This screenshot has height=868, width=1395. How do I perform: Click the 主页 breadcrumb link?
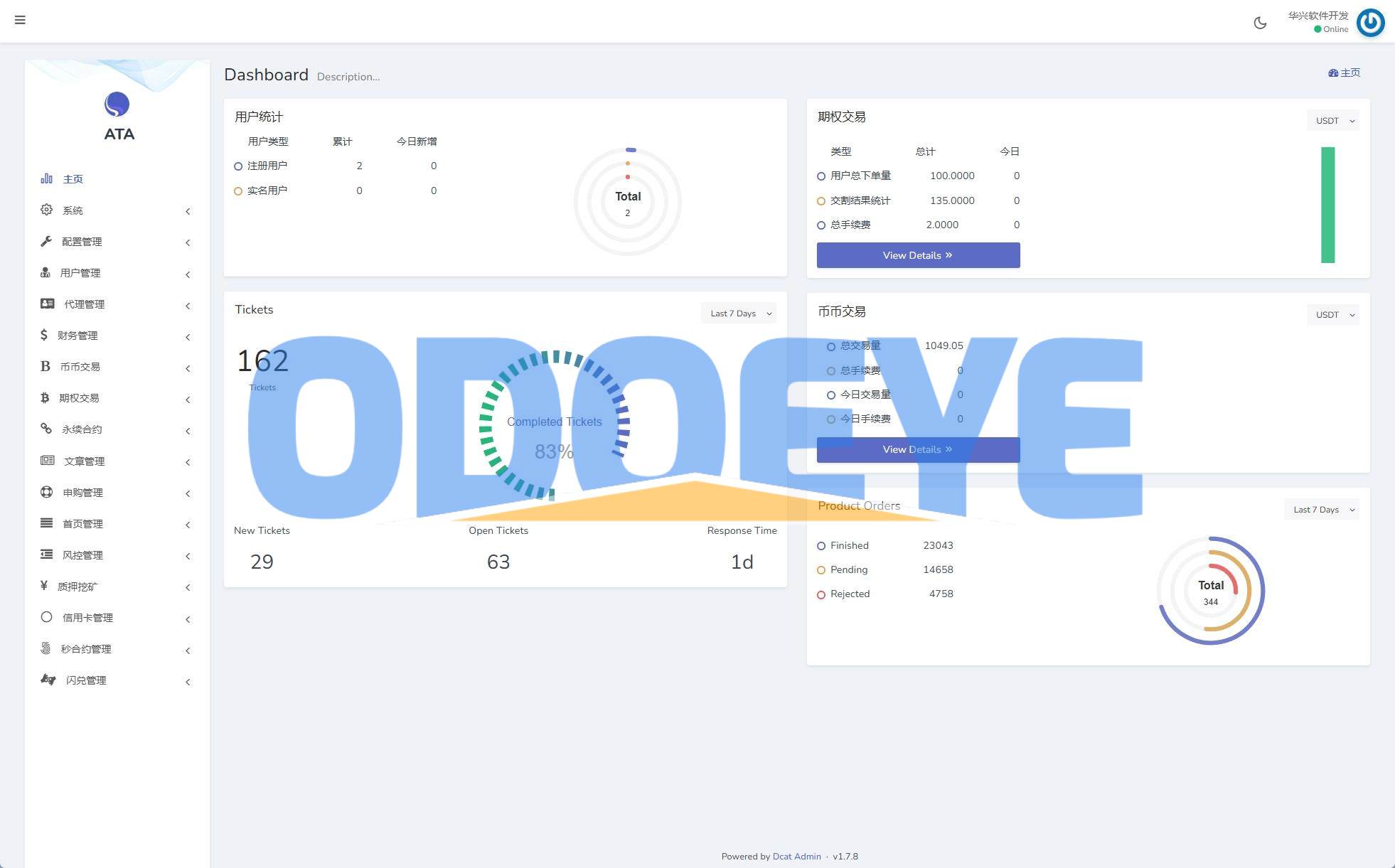coord(1345,73)
